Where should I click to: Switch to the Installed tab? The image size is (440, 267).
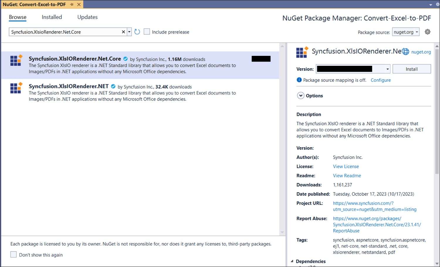point(52,17)
